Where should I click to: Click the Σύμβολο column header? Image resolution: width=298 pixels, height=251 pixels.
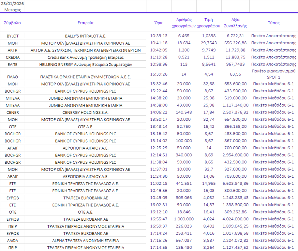pos(12,23)
